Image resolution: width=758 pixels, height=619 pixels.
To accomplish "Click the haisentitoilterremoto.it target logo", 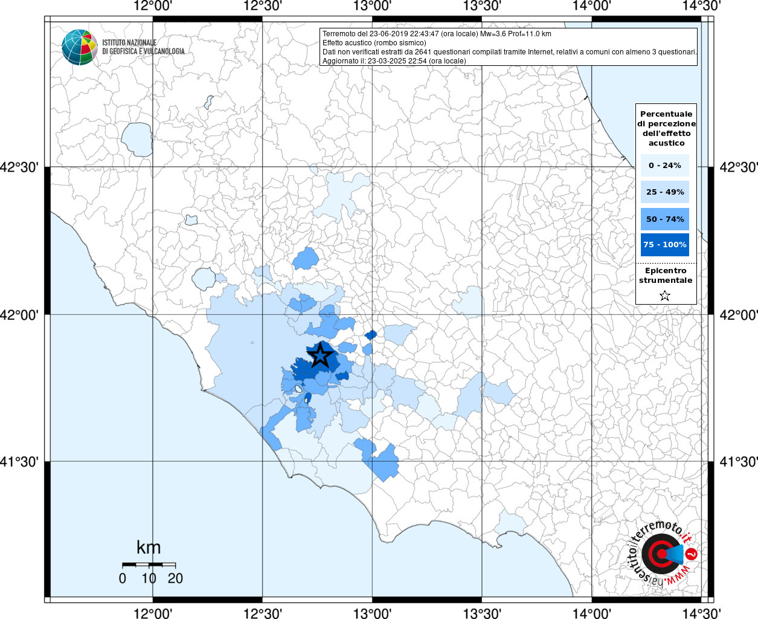I will point(663,554).
